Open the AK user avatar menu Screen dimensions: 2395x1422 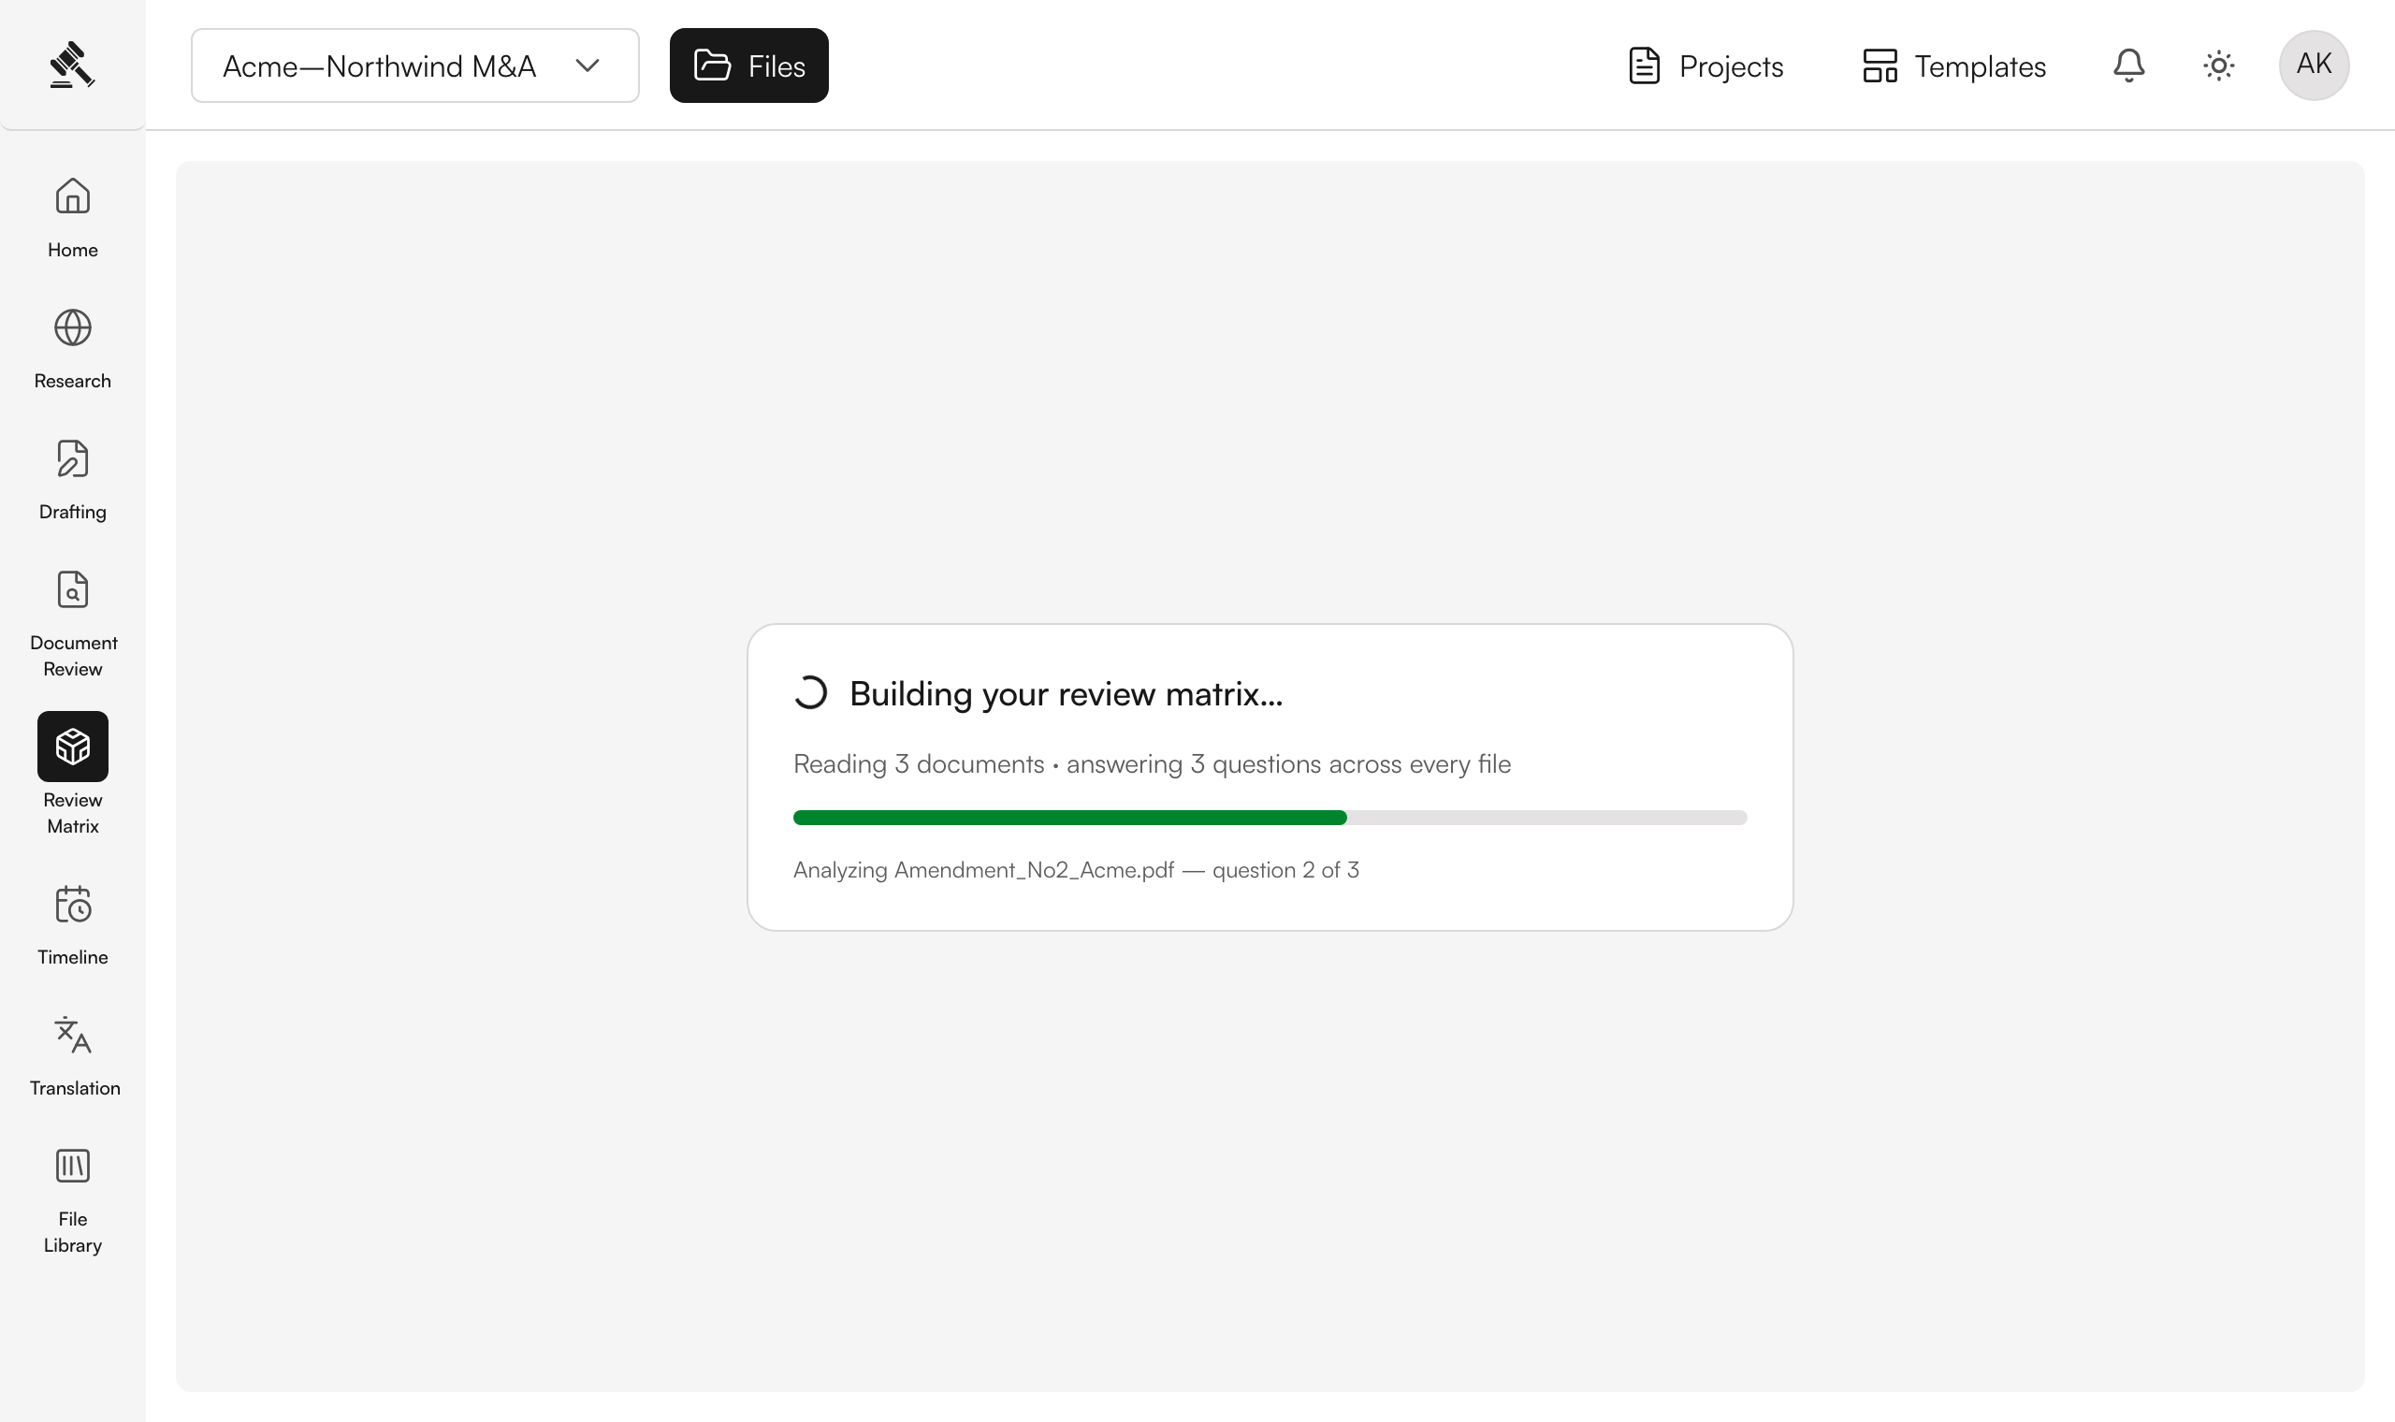2314,65
